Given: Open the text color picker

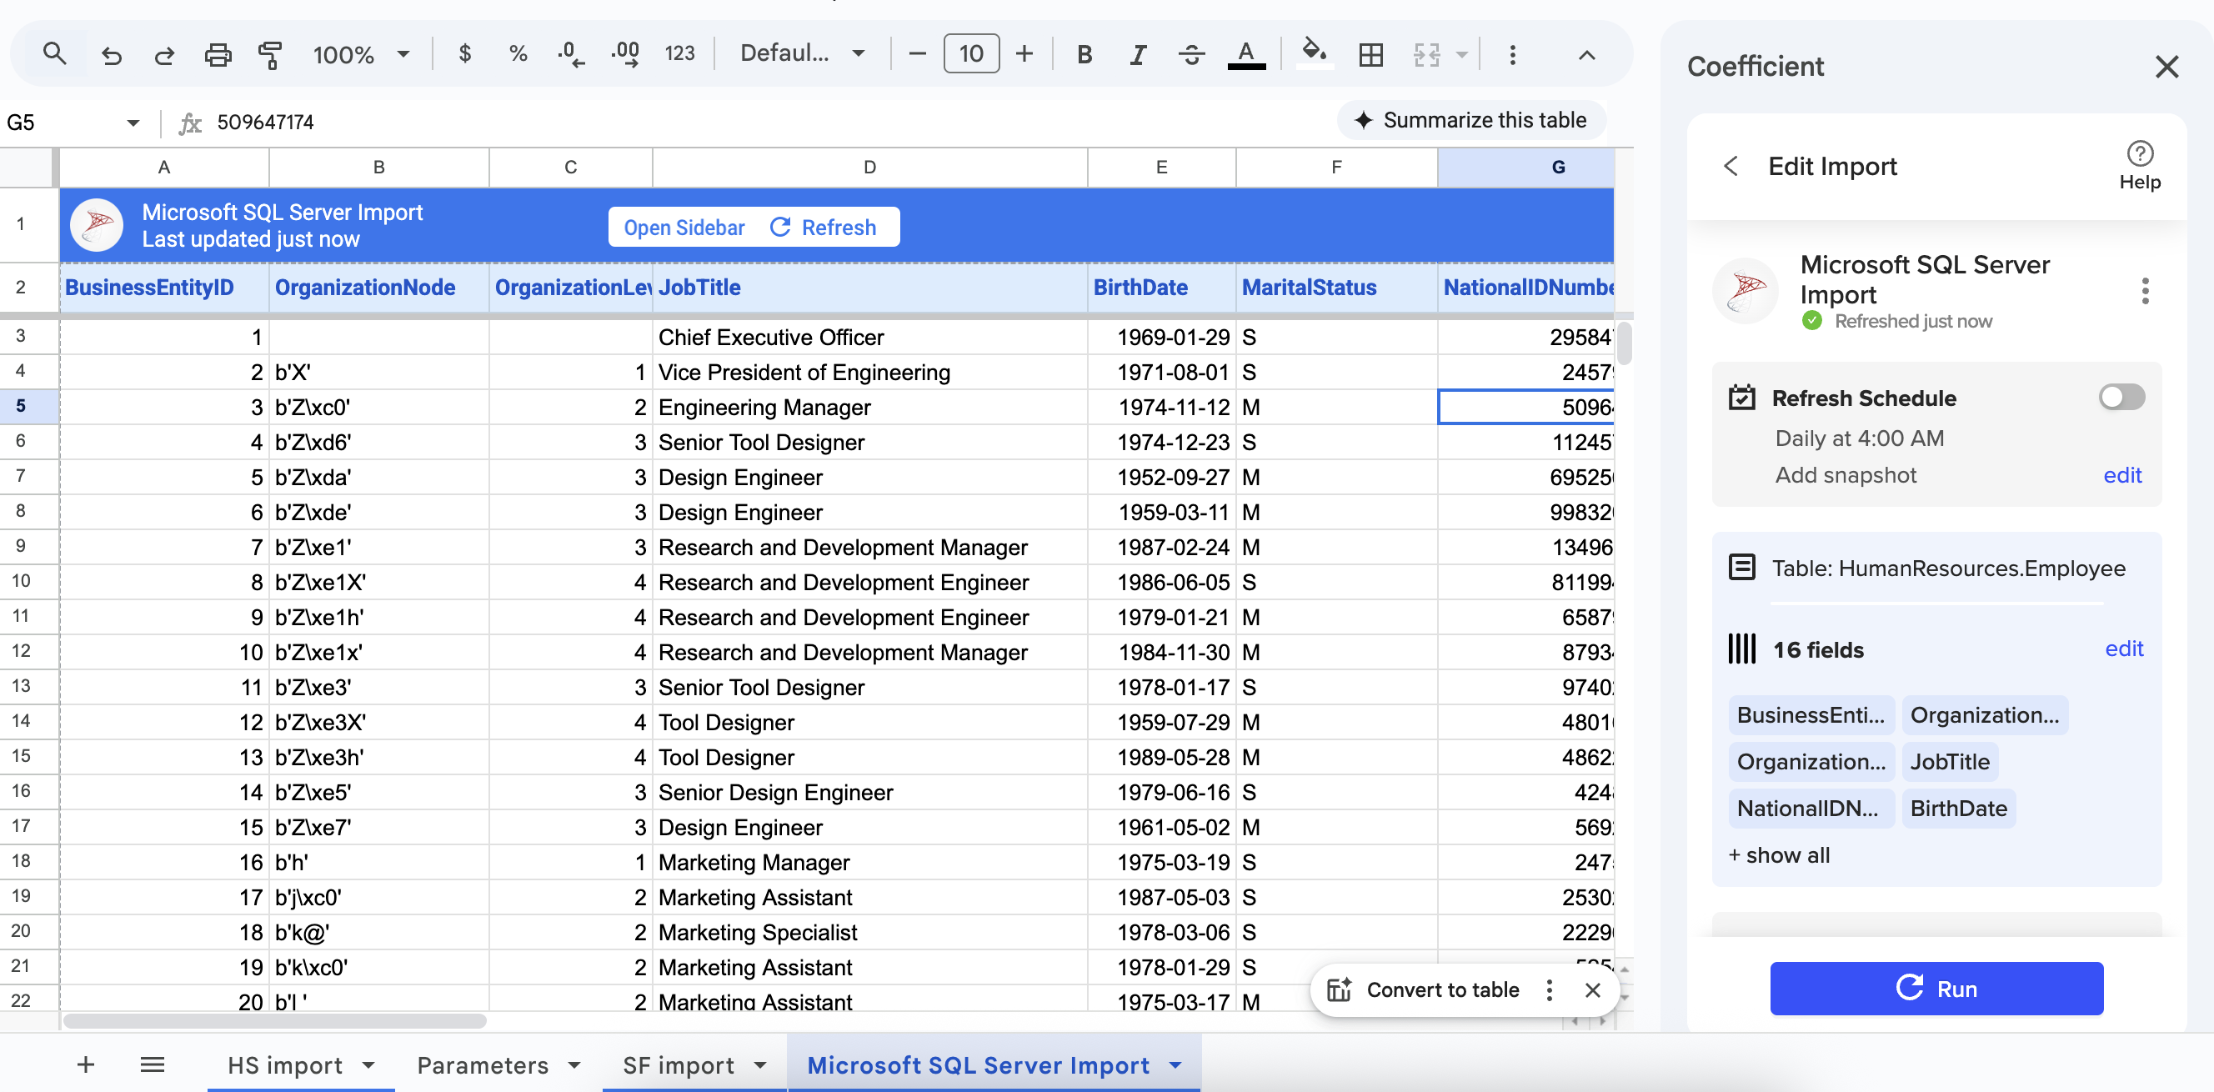Looking at the screenshot, I should pyautogui.click(x=1246, y=54).
